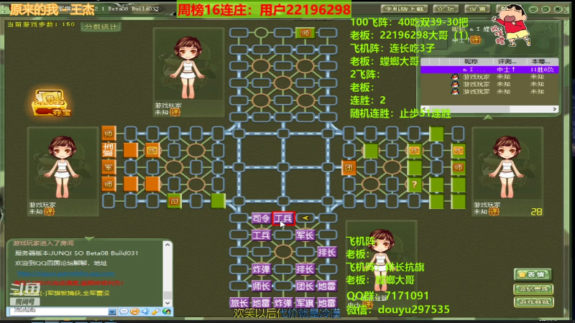Open the chat bubble icon in the chat bar
This screenshot has width=575, height=323.
point(124,312)
